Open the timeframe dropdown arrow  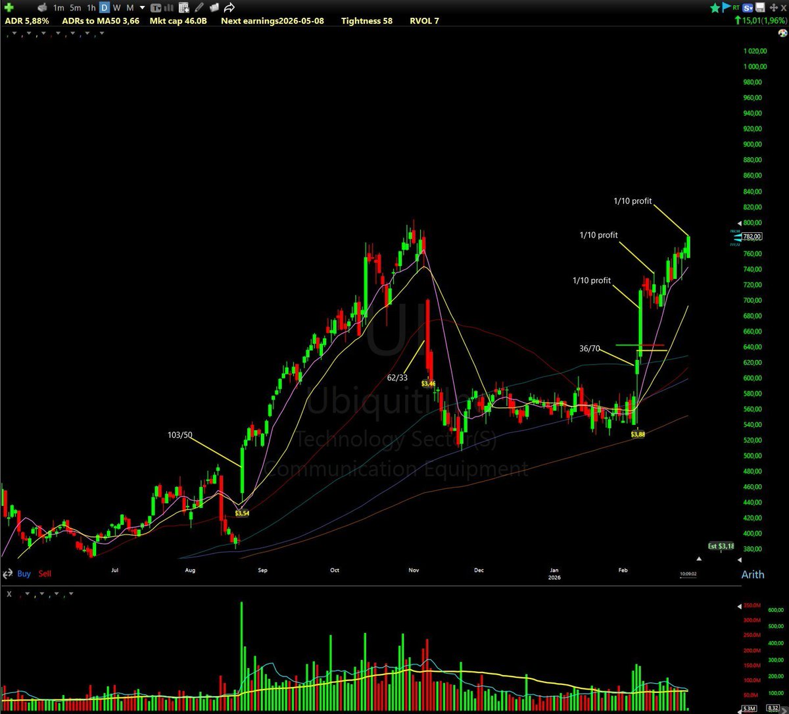tap(142, 8)
